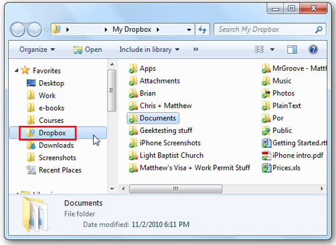This screenshot has width=336, height=245.
Task: Click the Dropbox folder icon in address bar
Action: (57, 29)
